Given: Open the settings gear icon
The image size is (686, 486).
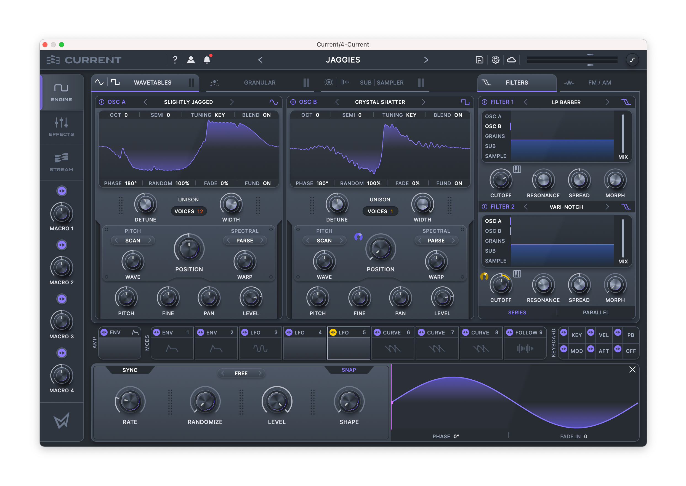Looking at the screenshot, I should click(495, 60).
